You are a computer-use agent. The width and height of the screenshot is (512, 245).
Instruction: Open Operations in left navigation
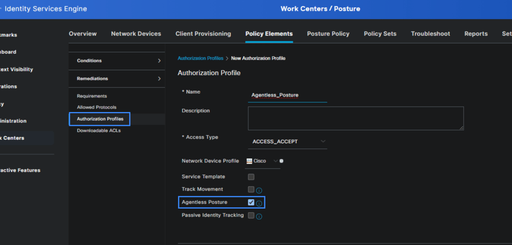coord(9,87)
